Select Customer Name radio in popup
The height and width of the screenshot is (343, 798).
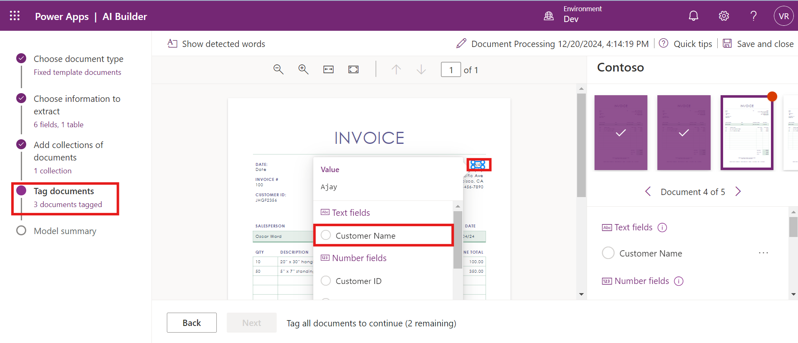(x=326, y=235)
